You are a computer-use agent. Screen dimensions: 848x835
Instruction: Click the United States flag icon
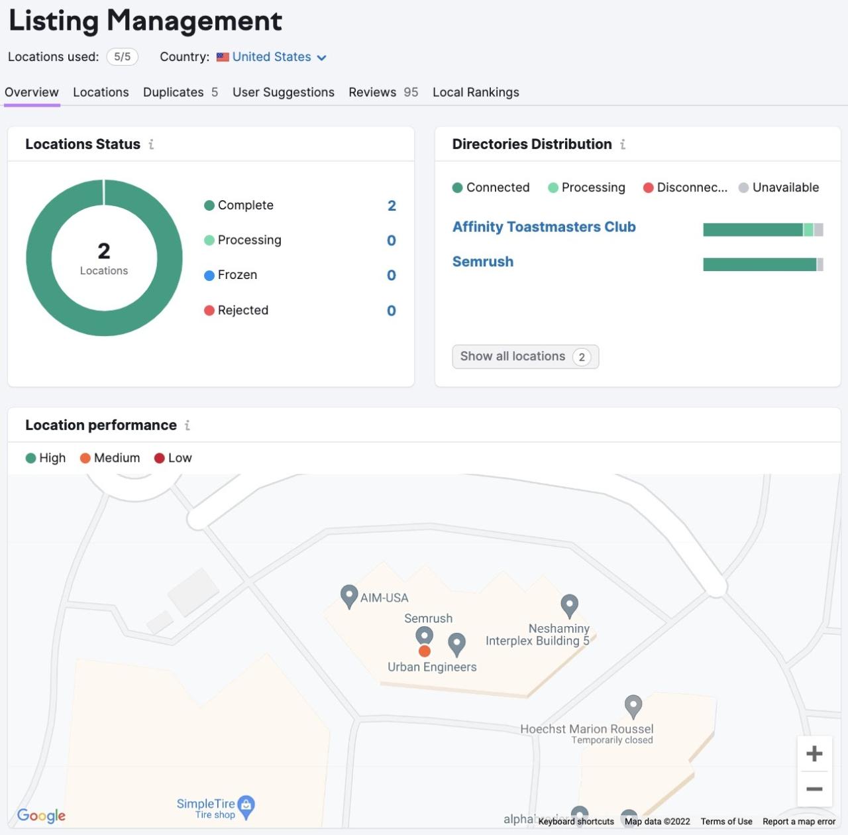223,57
